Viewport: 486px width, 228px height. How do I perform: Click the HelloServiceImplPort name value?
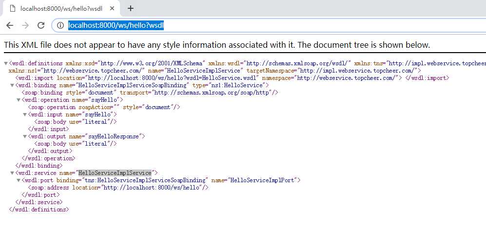point(262,180)
